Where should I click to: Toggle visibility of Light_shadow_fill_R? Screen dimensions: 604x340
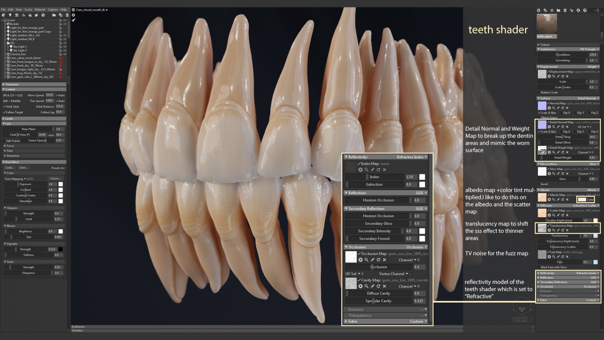(x=65, y=39)
